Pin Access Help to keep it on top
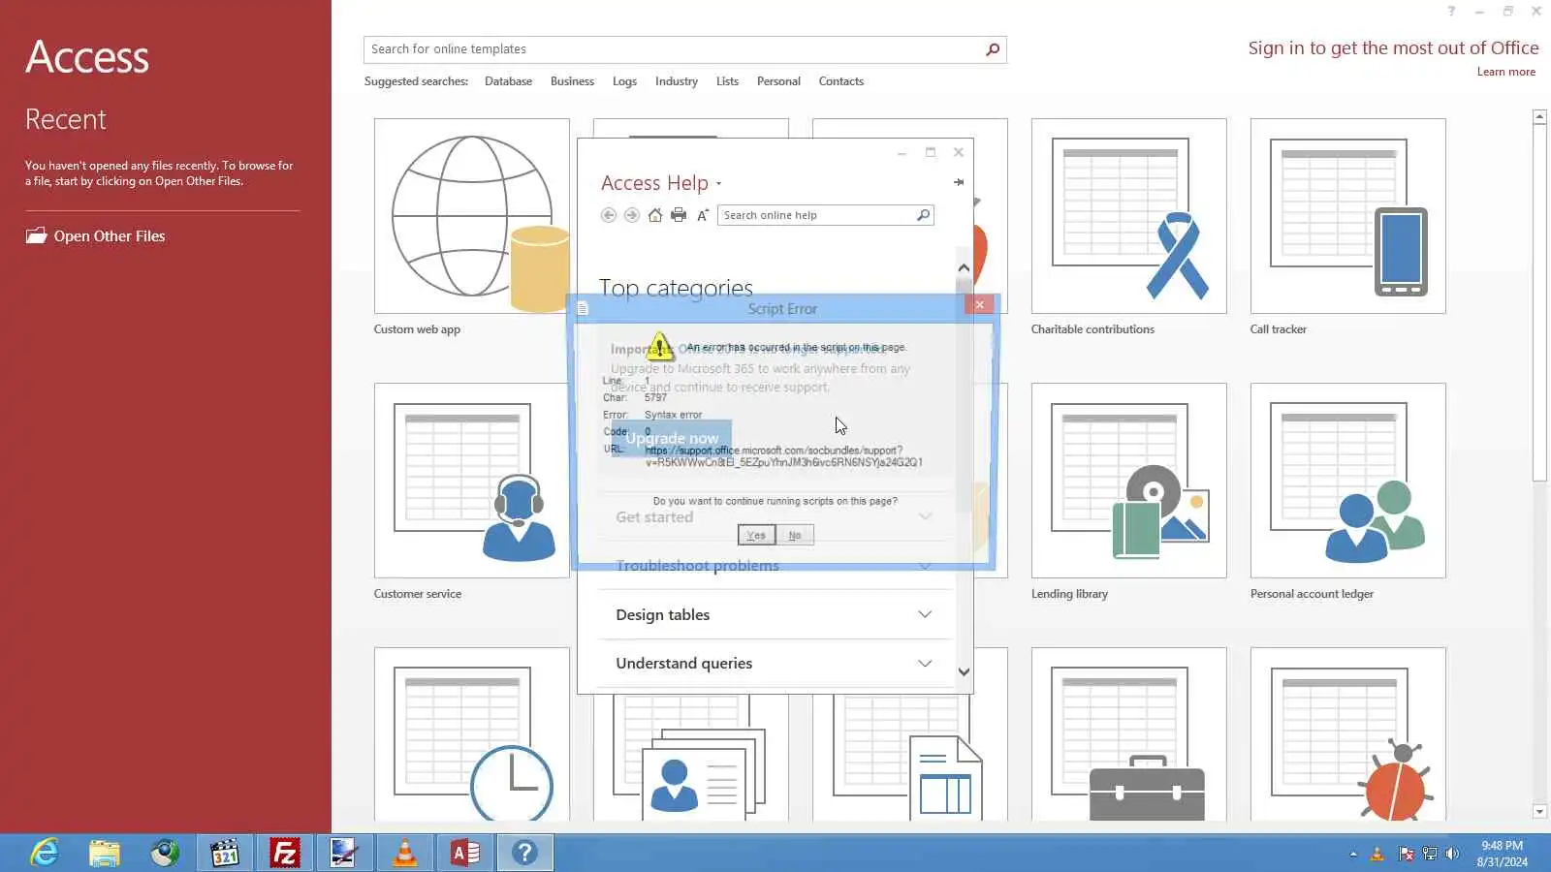 click(959, 182)
